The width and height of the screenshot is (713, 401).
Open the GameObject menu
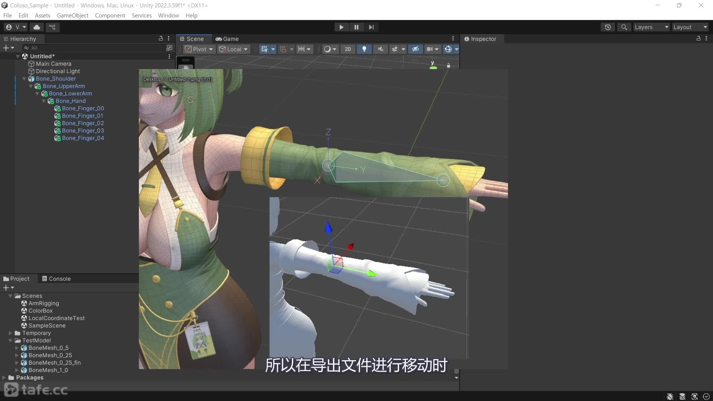click(72, 15)
